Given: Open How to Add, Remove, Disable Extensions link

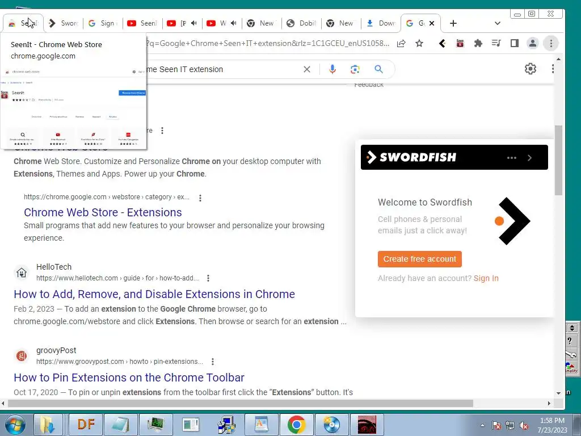Looking at the screenshot, I should point(154,294).
